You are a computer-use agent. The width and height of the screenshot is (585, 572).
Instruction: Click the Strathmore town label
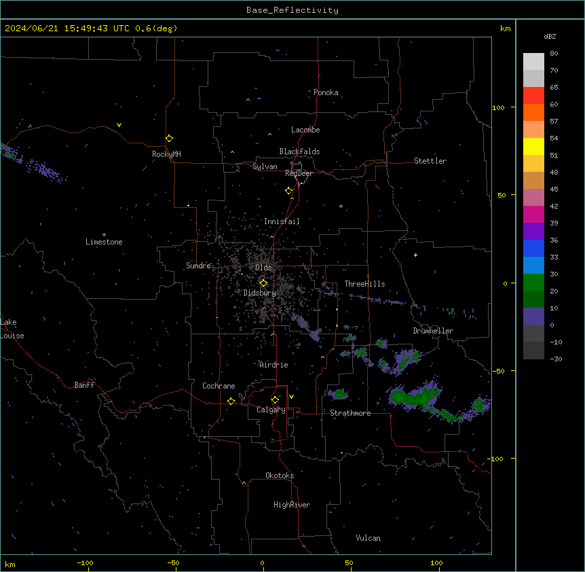pyautogui.click(x=350, y=413)
